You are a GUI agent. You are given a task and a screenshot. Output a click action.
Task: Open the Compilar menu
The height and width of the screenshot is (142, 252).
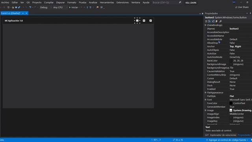point(49,2)
